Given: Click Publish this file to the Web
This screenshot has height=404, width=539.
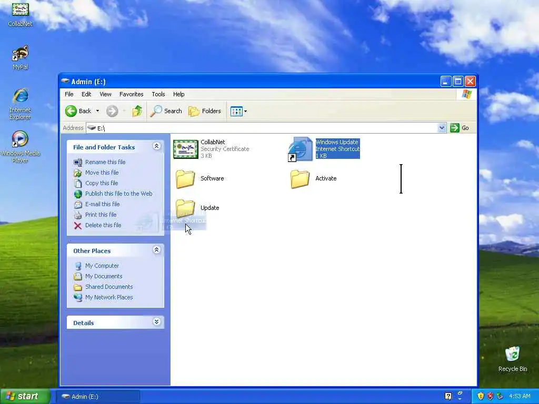Looking at the screenshot, I should [x=118, y=194].
